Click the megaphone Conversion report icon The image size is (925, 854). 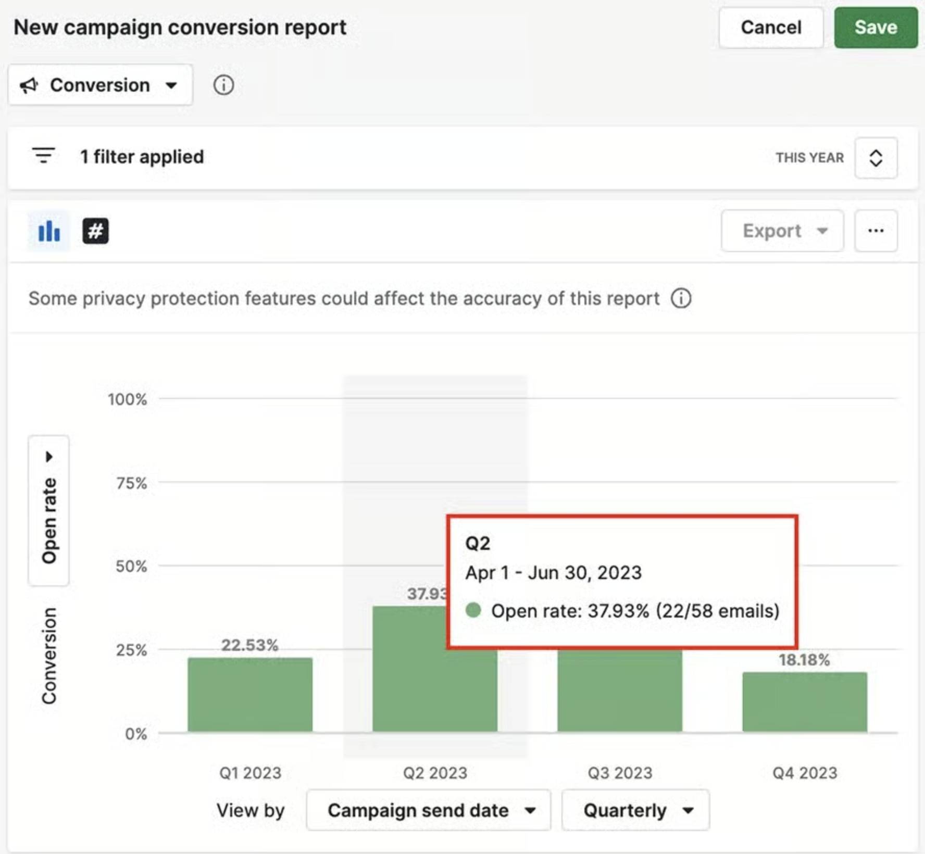pyautogui.click(x=30, y=85)
